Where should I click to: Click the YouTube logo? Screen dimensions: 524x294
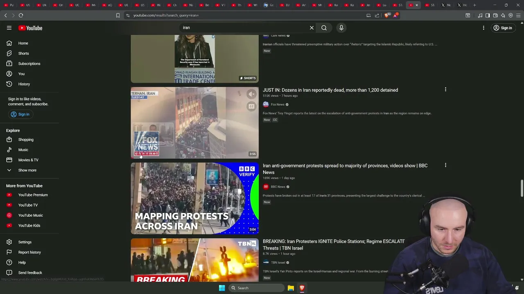(x=30, y=28)
